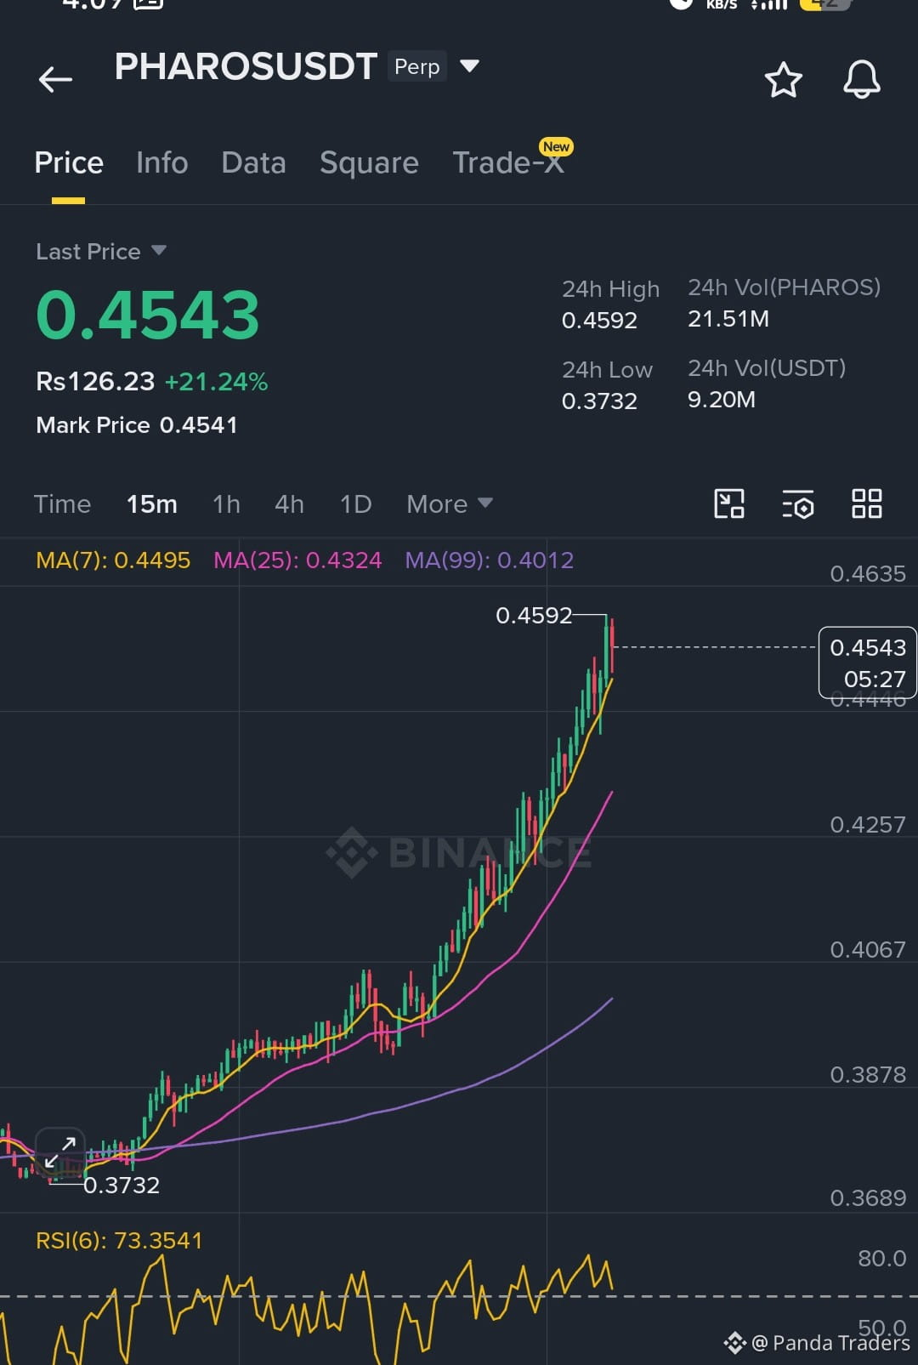Tap the 24h Vol(PHAROS) 21.51M value
The height and width of the screenshot is (1365, 918).
pos(728,319)
